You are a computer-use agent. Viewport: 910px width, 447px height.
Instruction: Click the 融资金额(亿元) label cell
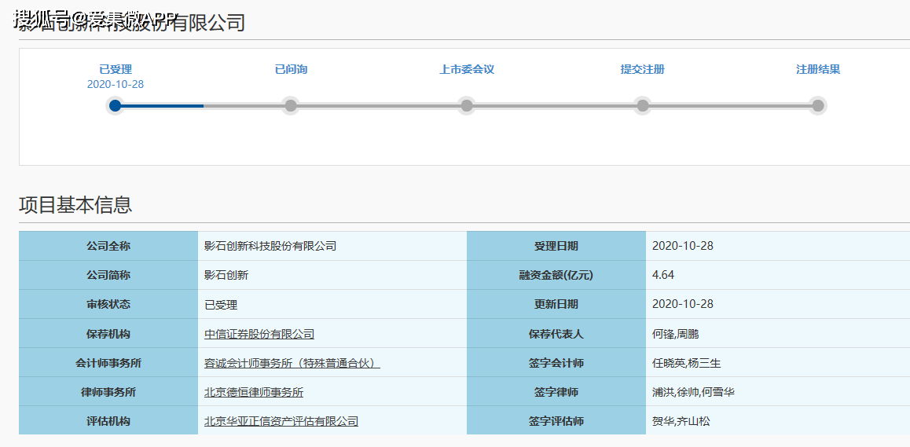pos(556,275)
